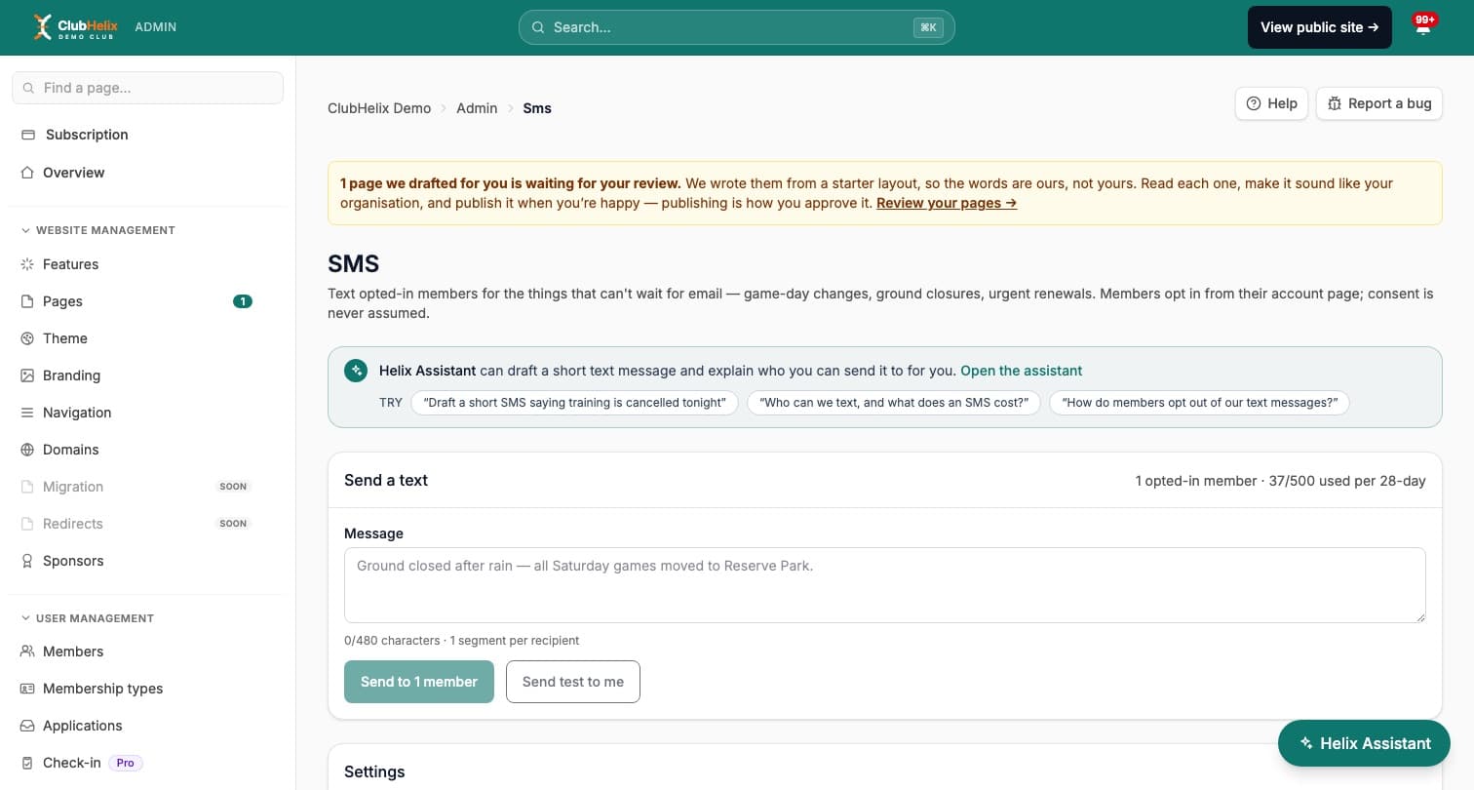This screenshot has width=1474, height=790.
Task: Follow the Review your pages link
Action: click(947, 203)
